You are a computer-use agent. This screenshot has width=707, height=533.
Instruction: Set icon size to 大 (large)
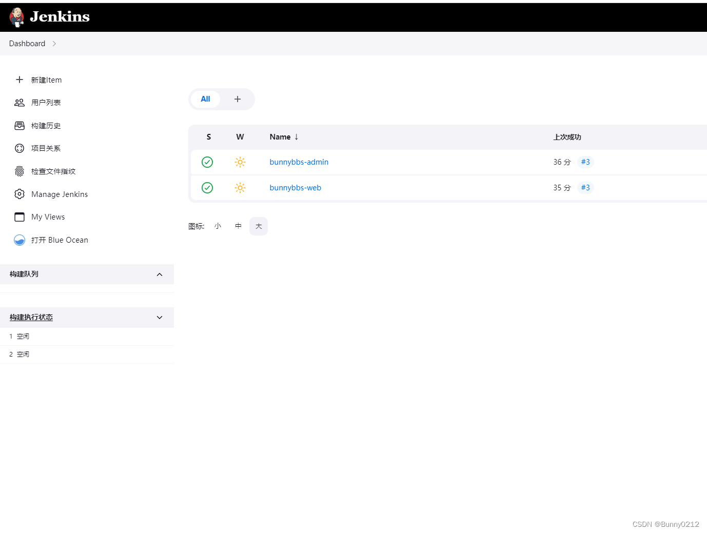pyautogui.click(x=259, y=226)
